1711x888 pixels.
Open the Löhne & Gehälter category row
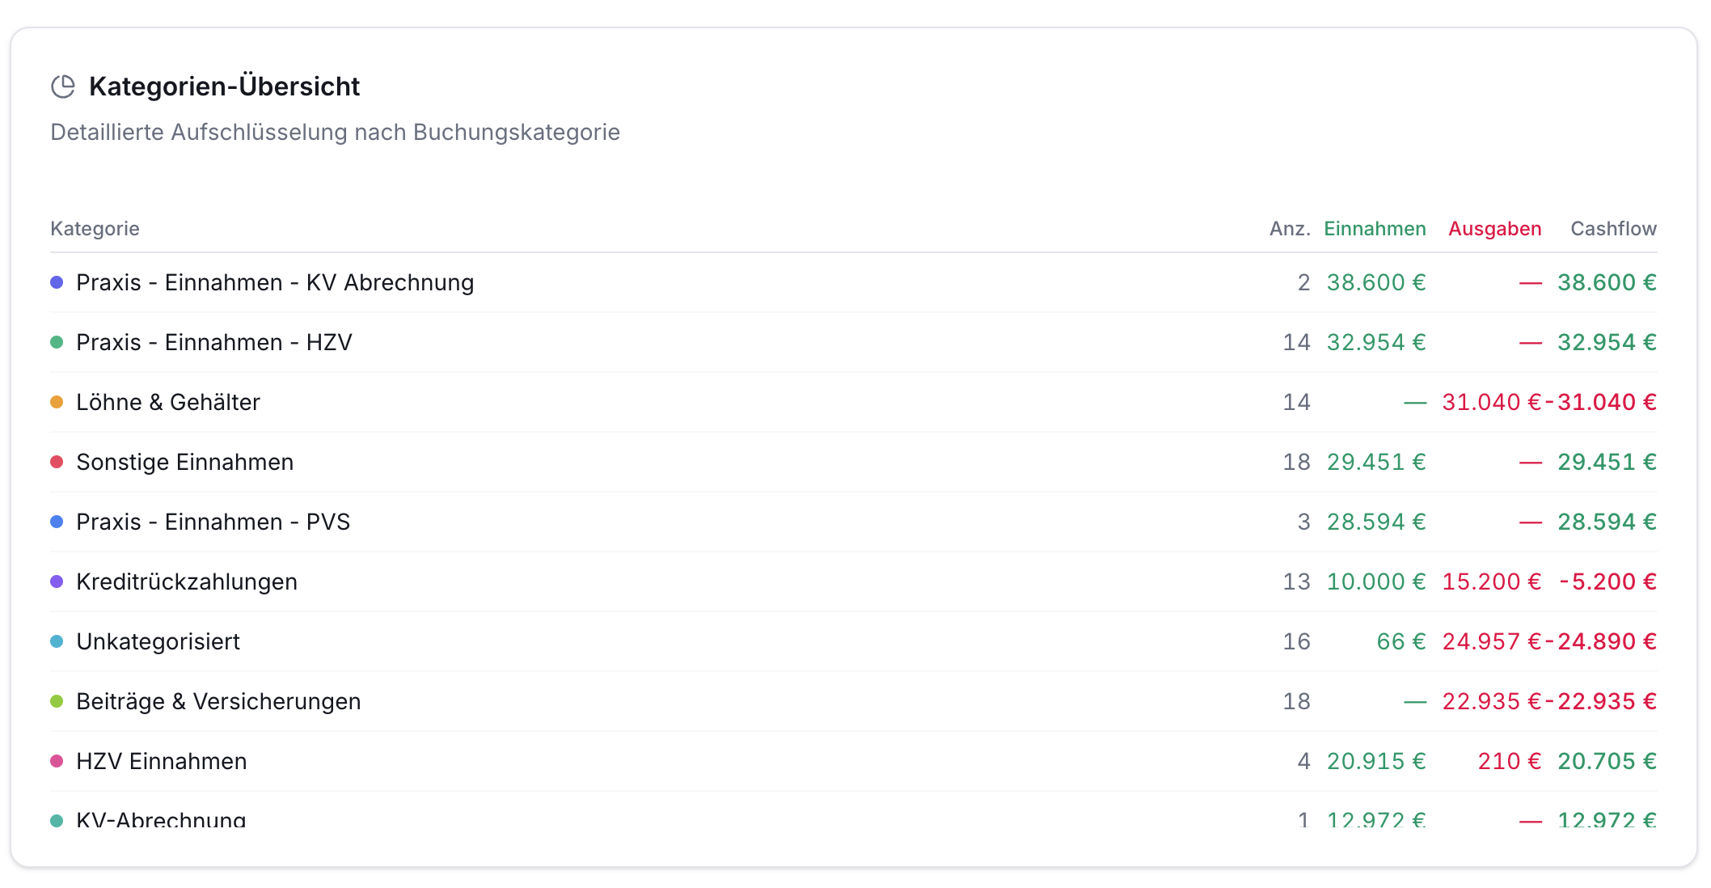click(854, 402)
